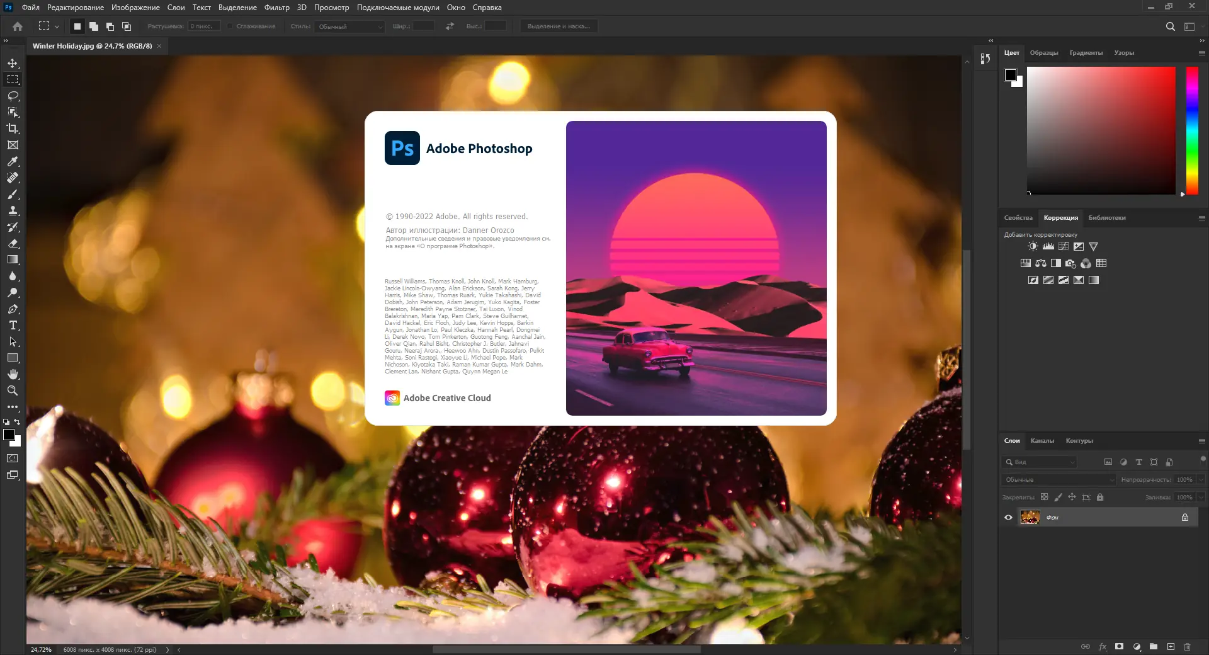
Task: Toggle Quick Mask mode
Action: click(x=13, y=458)
